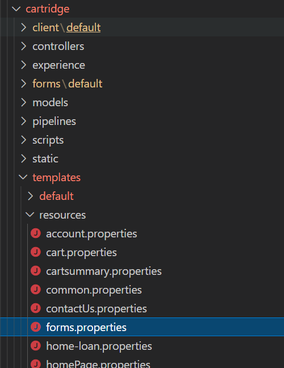Click the homePage.properties file icon

tap(36, 364)
